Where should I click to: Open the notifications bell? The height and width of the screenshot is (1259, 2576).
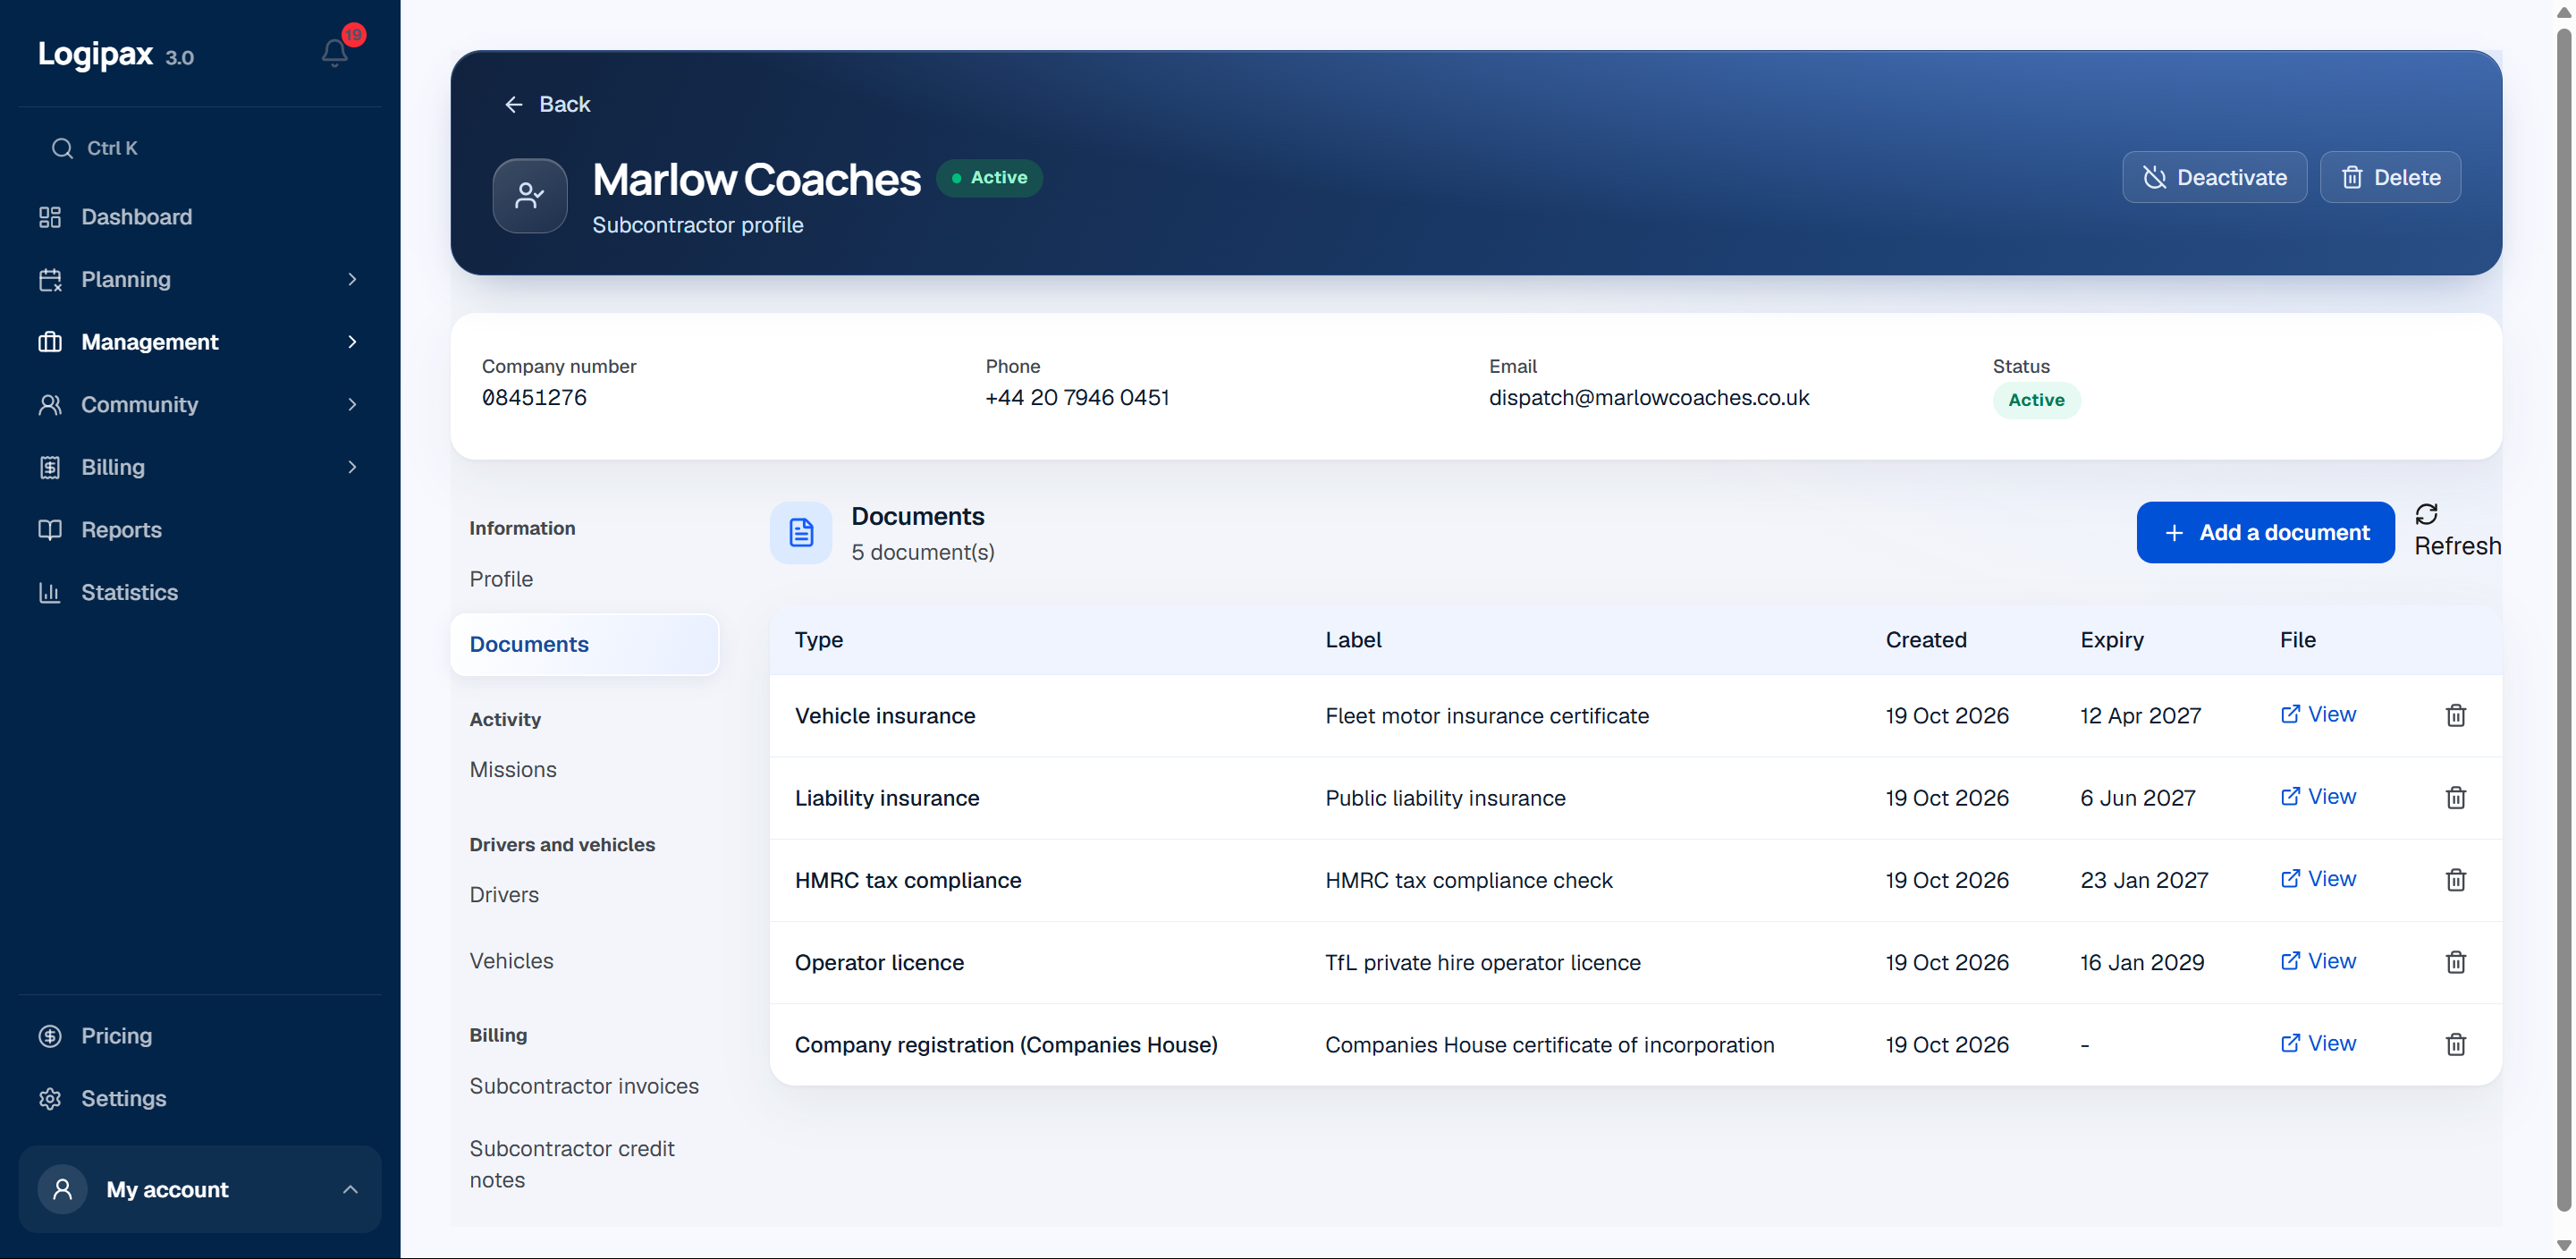(335, 52)
